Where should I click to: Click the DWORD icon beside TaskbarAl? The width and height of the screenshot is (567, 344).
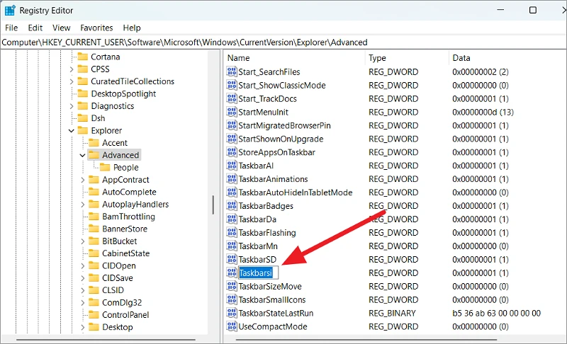[232, 166]
